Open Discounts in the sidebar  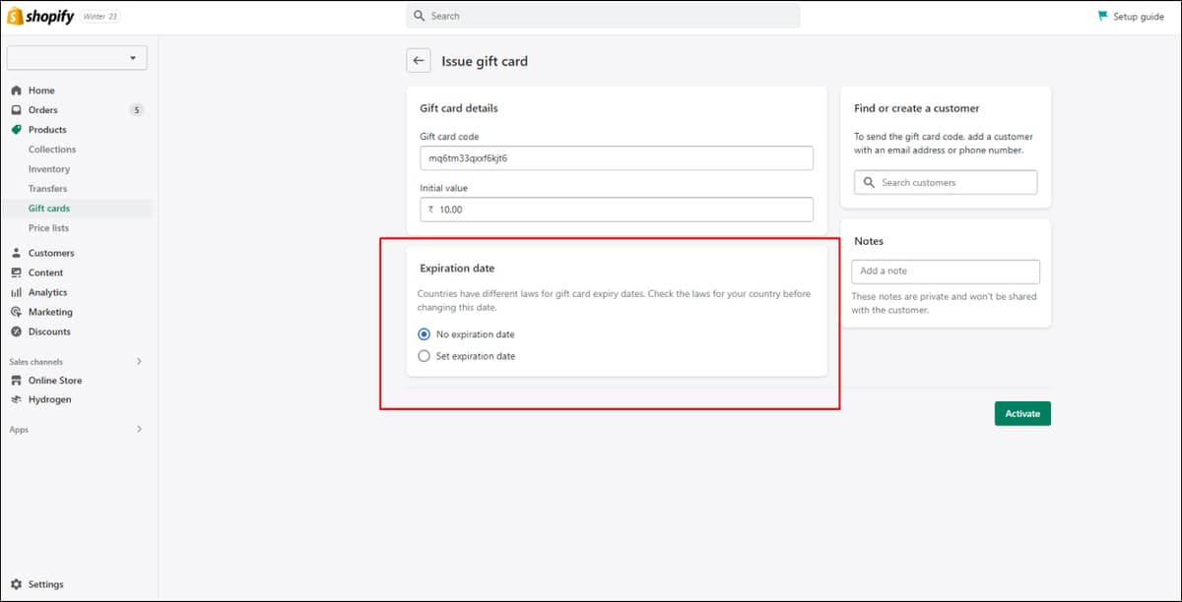(49, 331)
